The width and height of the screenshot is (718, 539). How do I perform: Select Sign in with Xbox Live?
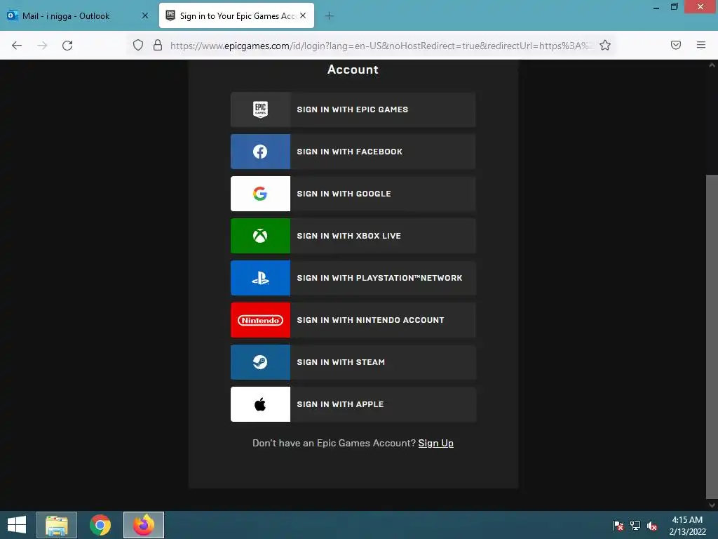click(353, 236)
